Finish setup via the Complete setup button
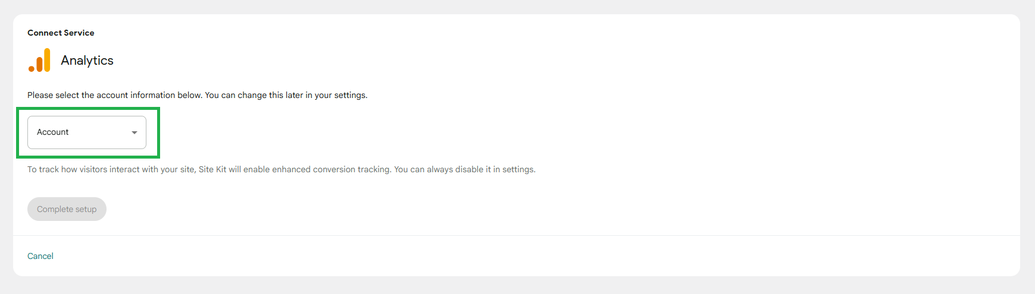Screen dimensions: 1035x294 pyautogui.click(x=67, y=209)
